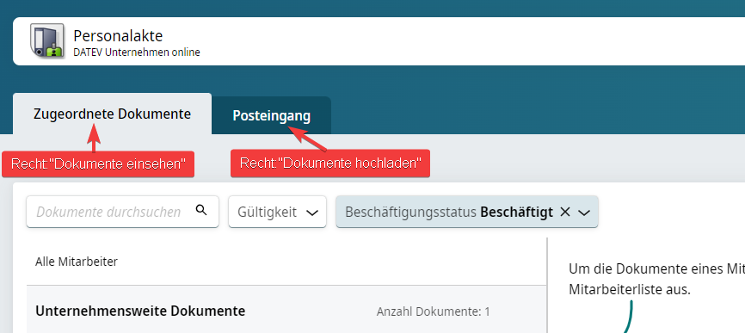Click the Alle Mitarbeiter list heading

pyautogui.click(x=77, y=262)
